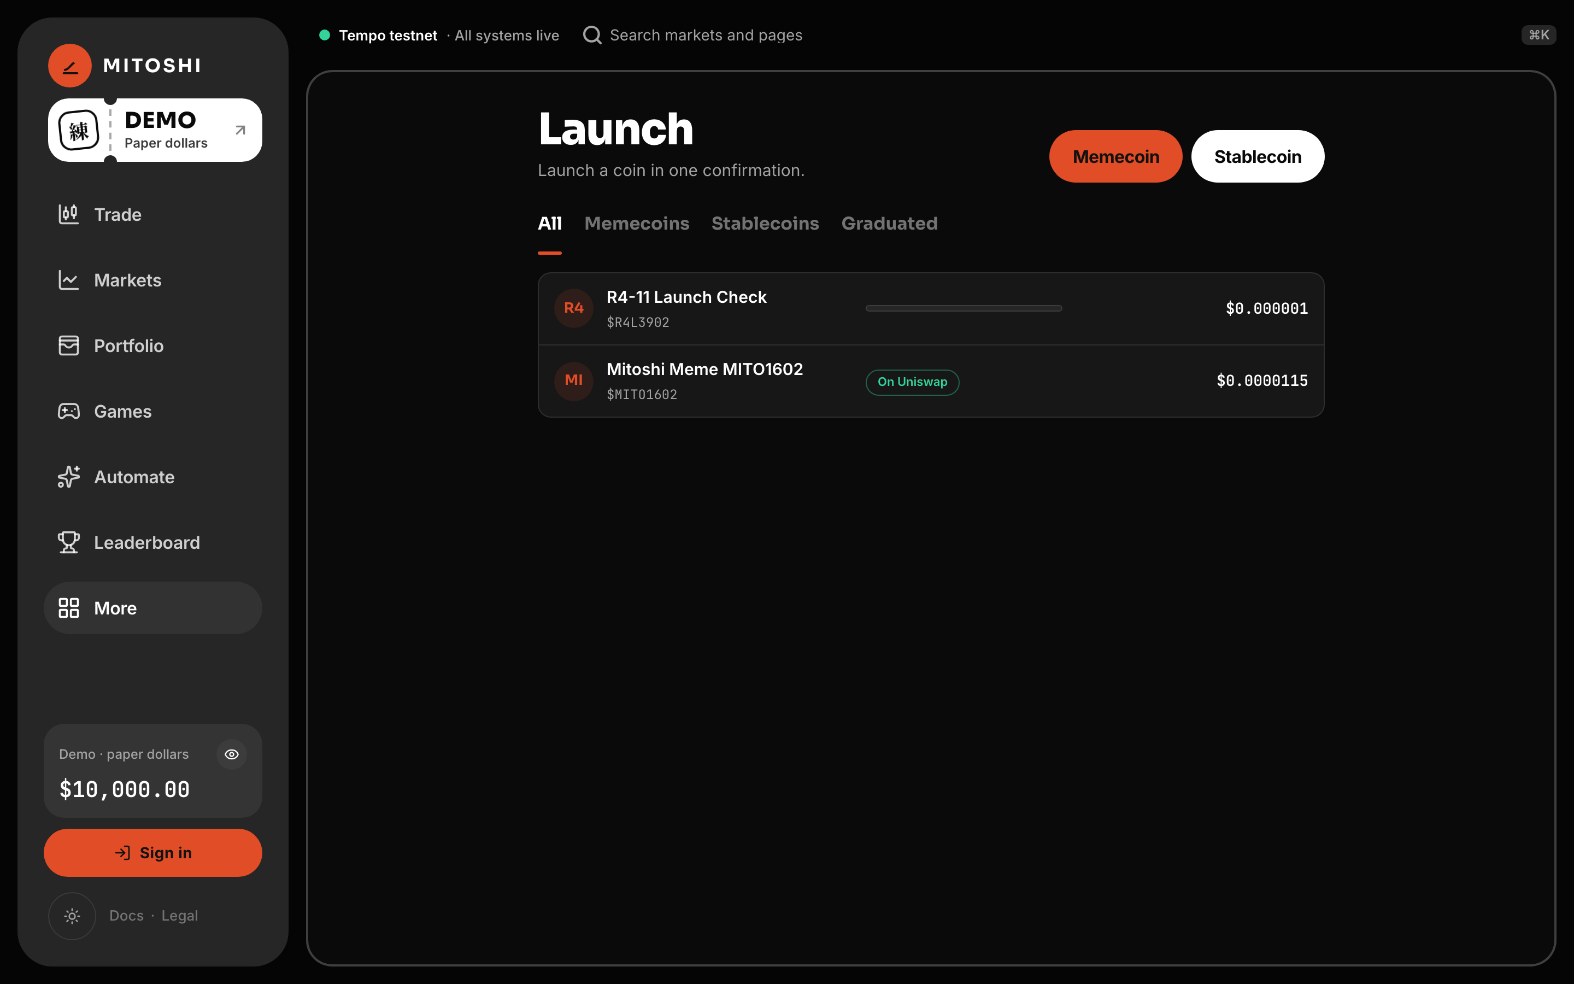Click the On Uniswap badge
Screen dimensions: 1574x984
(912, 382)
